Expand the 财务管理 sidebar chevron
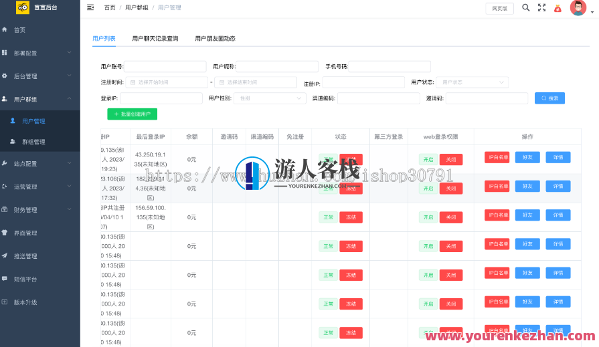 point(69,209)
